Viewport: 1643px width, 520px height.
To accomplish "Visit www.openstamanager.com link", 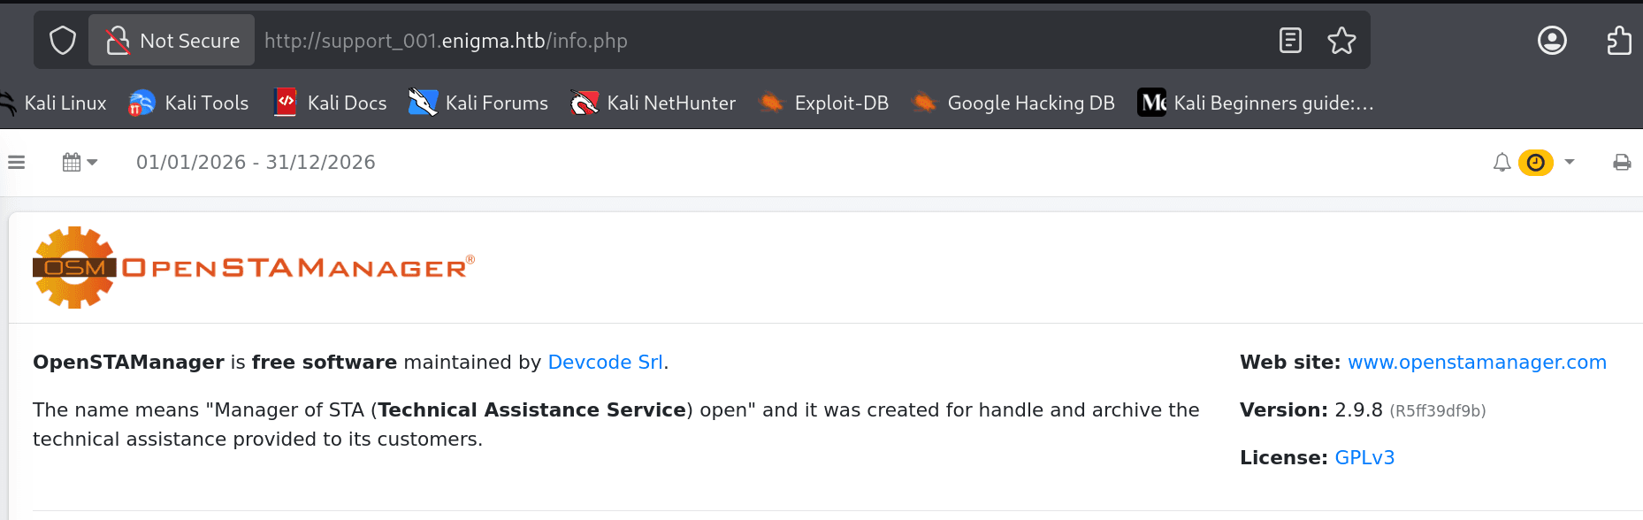I will pos(1477,362).
